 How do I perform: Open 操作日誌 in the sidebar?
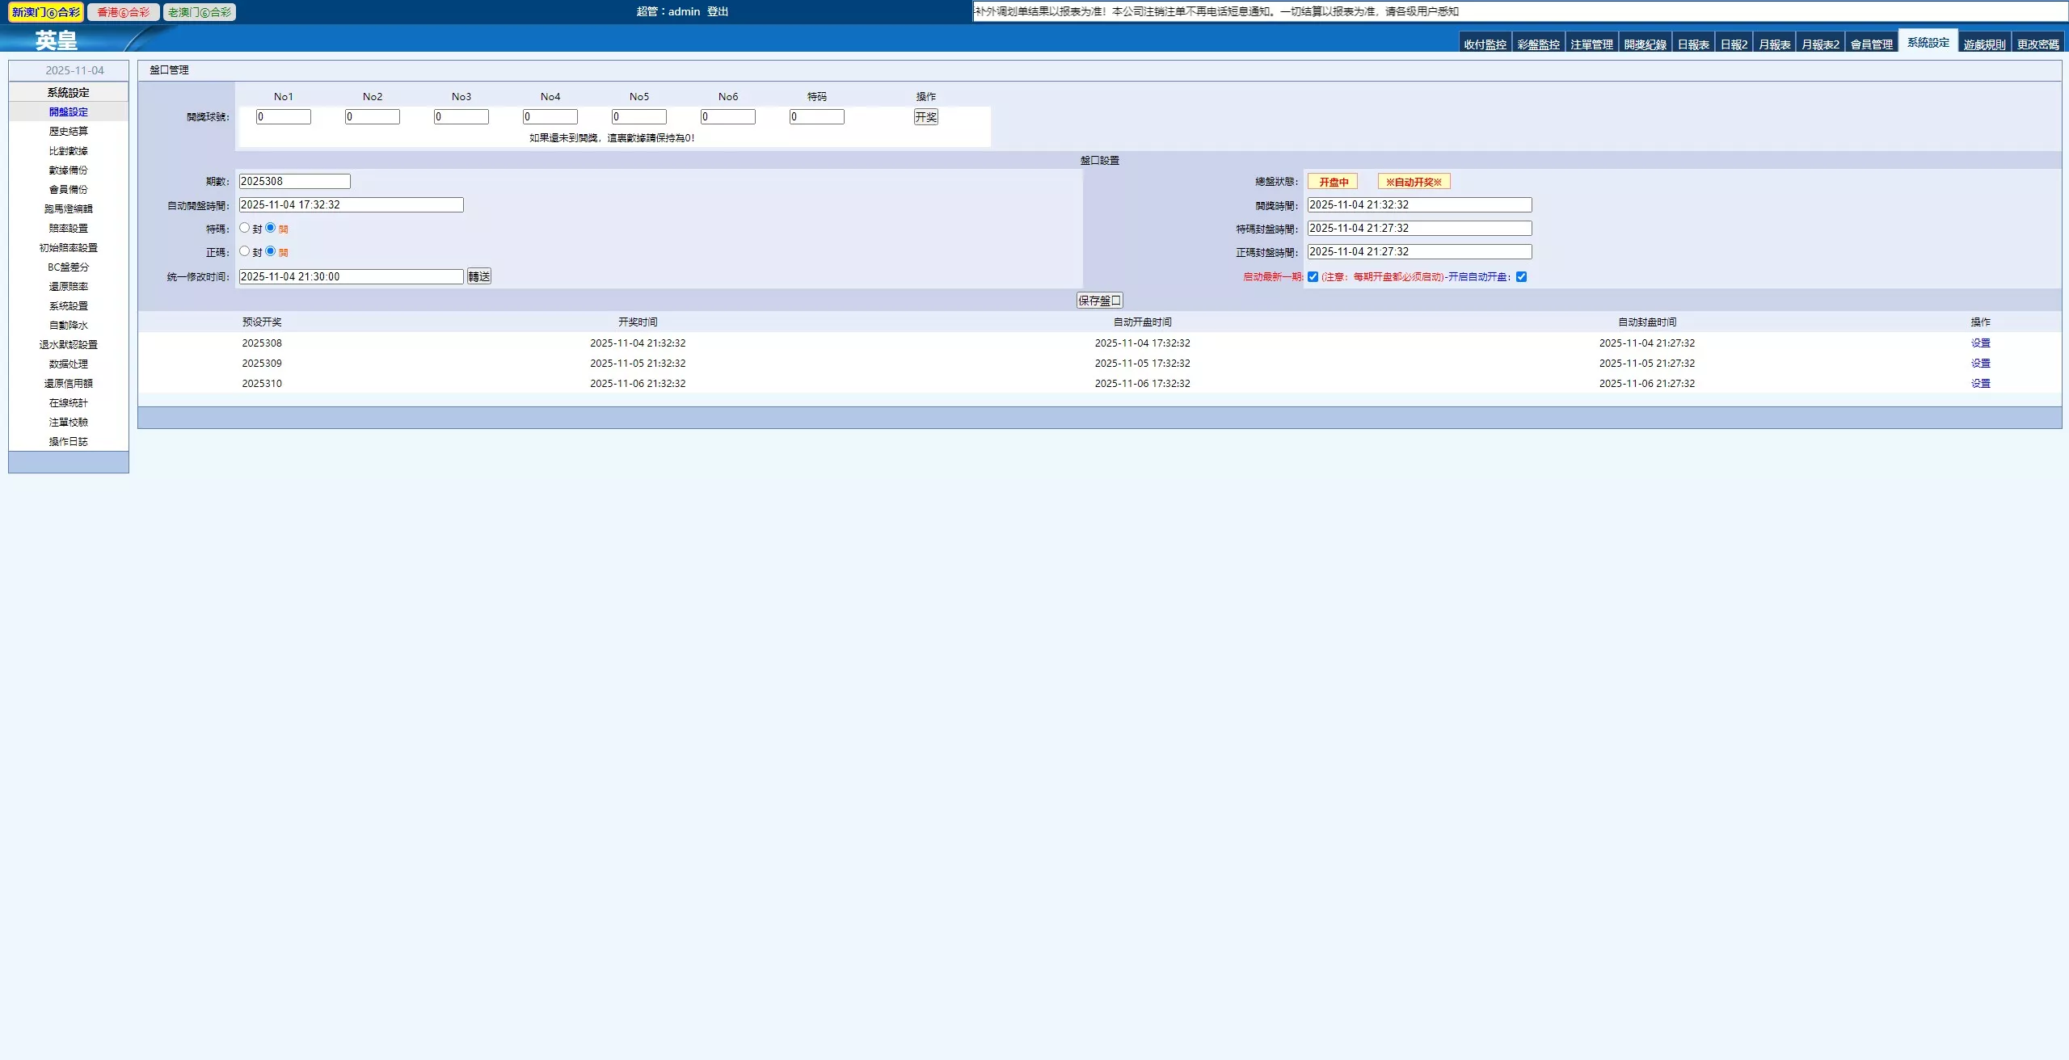click(68, 442)
